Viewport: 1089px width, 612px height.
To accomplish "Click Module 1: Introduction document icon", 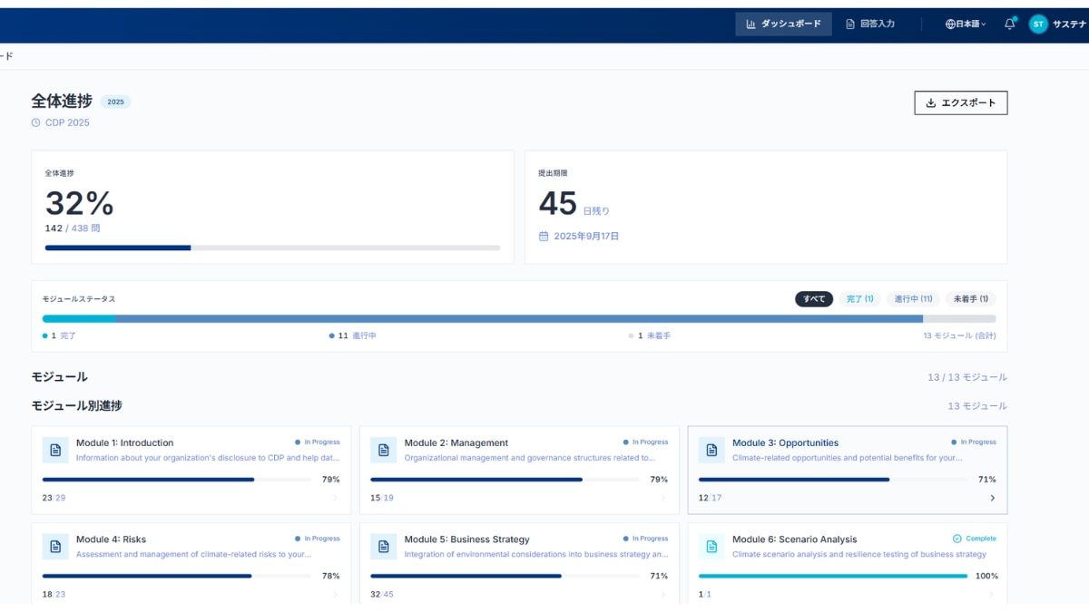I will 55,450.
